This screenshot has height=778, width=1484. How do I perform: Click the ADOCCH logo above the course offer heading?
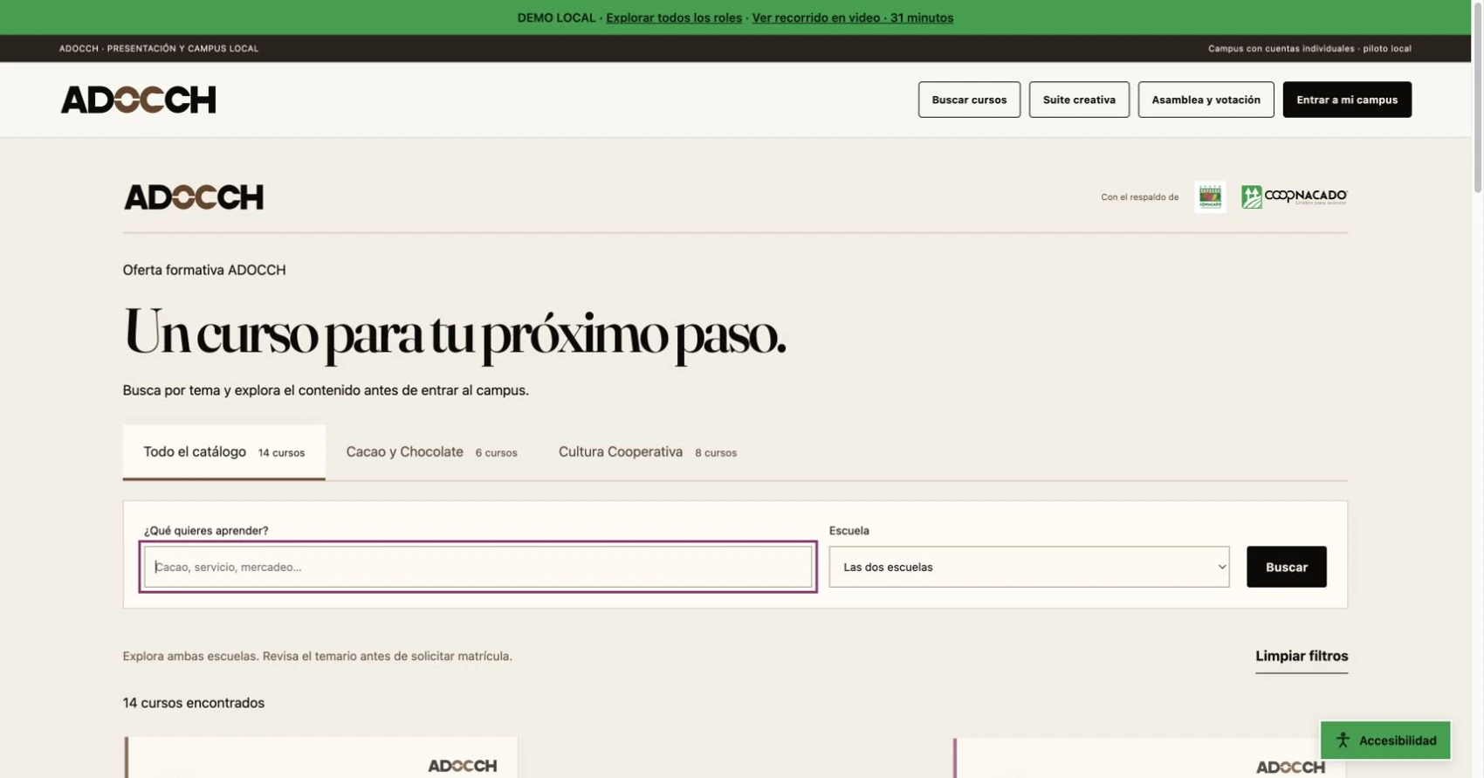[194, 197]
